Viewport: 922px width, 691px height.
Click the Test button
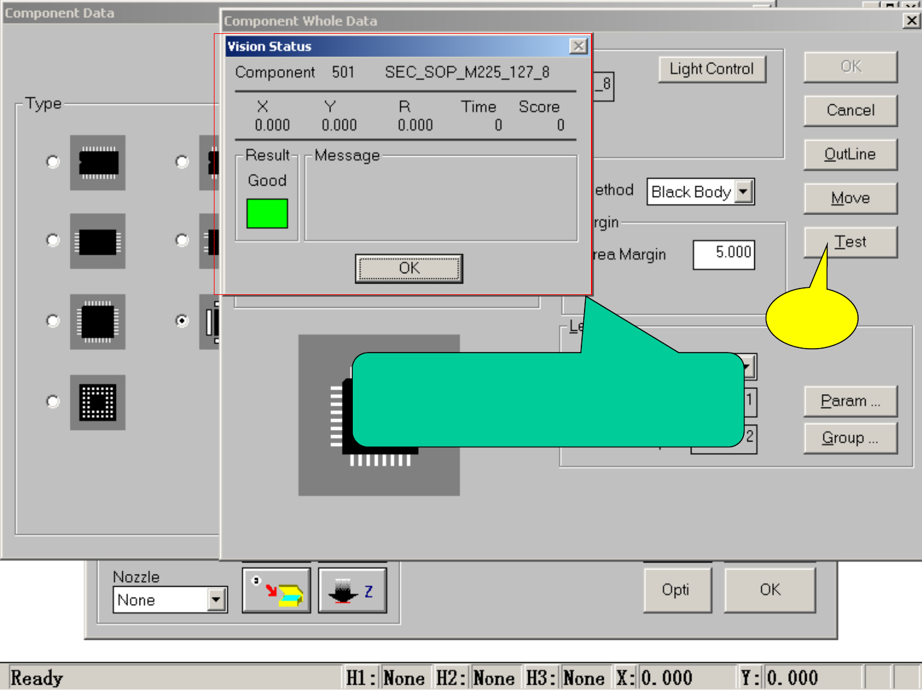pos(850,242)
